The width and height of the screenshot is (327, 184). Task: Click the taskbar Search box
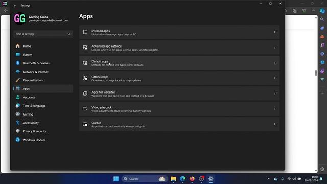click(145, 179)
